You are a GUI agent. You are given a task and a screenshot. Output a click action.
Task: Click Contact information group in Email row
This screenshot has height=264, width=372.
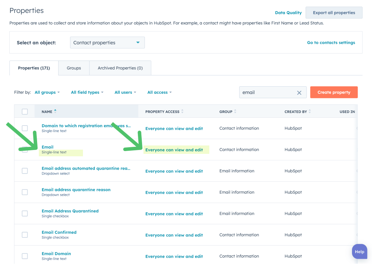[239, 150]
